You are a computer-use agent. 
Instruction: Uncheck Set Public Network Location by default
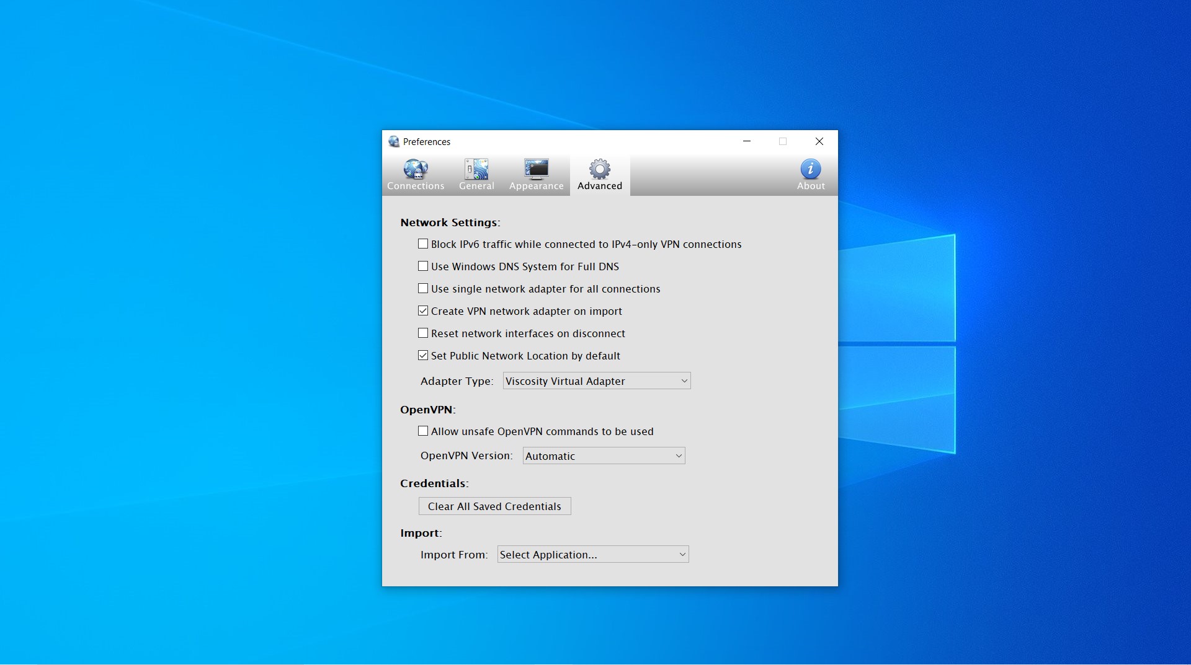(x=423, y=356)
